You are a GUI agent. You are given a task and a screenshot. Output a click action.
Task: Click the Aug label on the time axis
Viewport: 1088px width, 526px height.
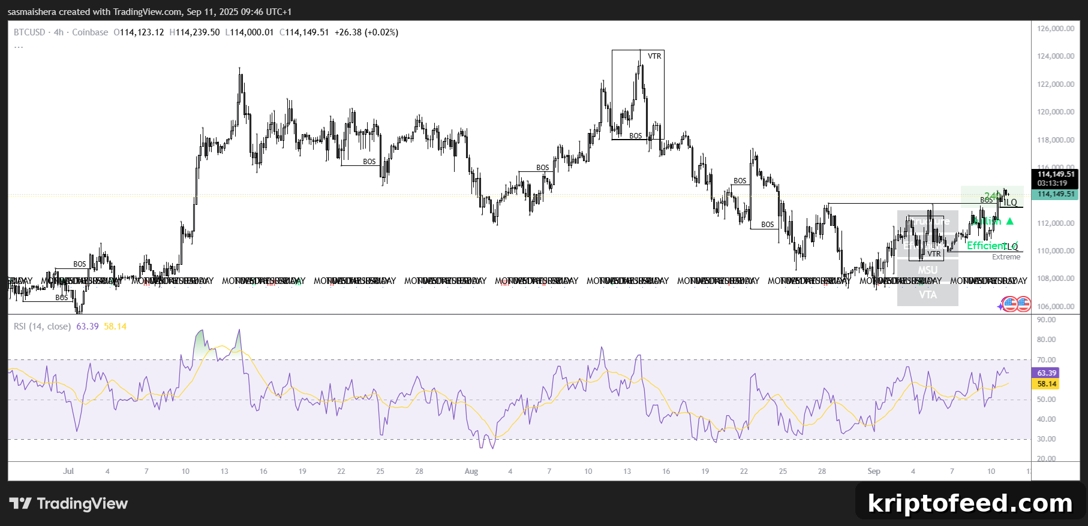(x=471, y=471)
